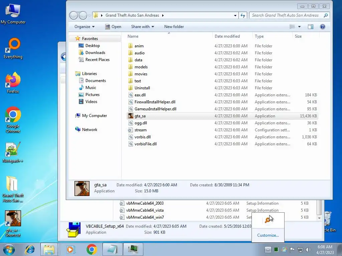Expand the recent pages dropdown arrow
This screenshot has width=342, height=256.
coord(90,15)
